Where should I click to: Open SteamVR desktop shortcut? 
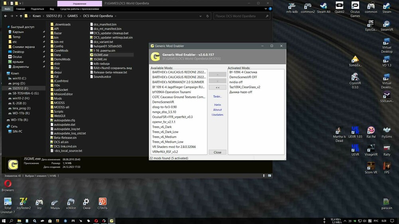click(x=387, y=26)
